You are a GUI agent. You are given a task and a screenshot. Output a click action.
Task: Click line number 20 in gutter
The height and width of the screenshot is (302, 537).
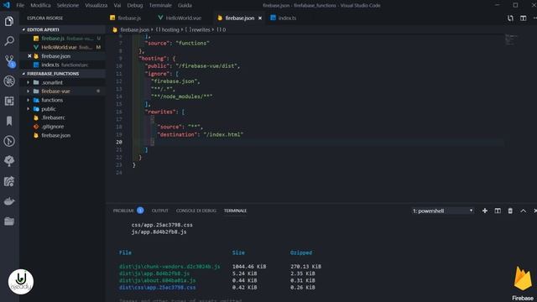118,142
